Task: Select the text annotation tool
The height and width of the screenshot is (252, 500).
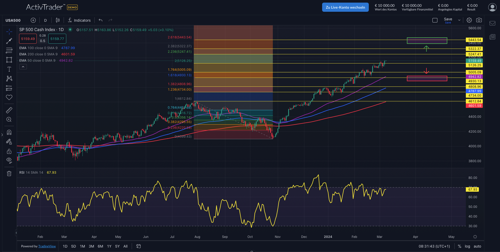Action: pos(9,69)
